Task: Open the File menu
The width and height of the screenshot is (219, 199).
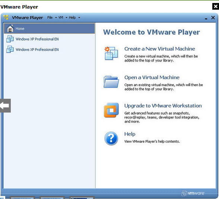Action: coord(50,18)
